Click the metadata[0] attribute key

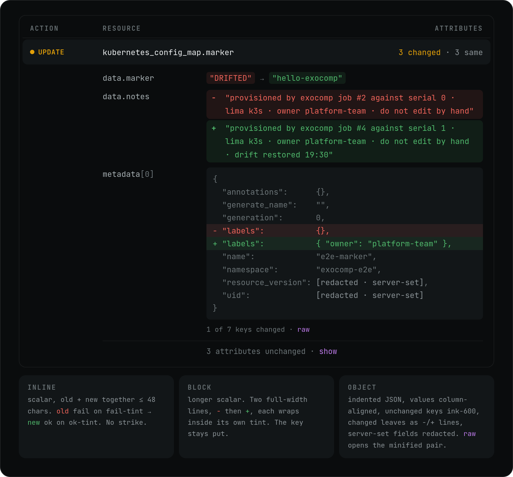tap(128, 174)
